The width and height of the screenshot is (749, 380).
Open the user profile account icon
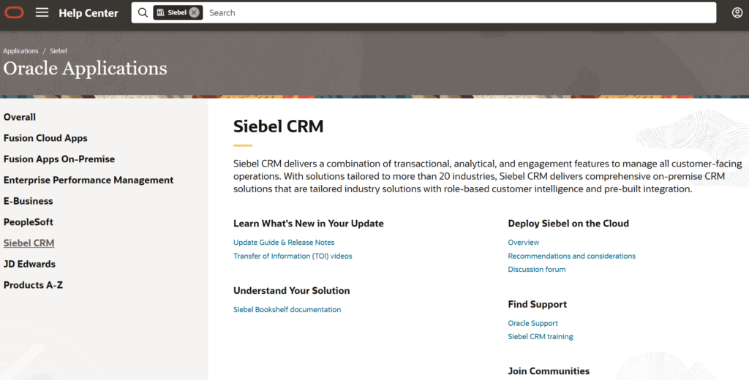click(x=737, y=12)
